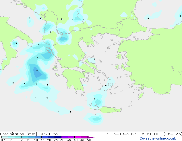Click the above-50 arrow tip of legend
The height and width of the screenshot is (141, 182).
tap(91, 137)
